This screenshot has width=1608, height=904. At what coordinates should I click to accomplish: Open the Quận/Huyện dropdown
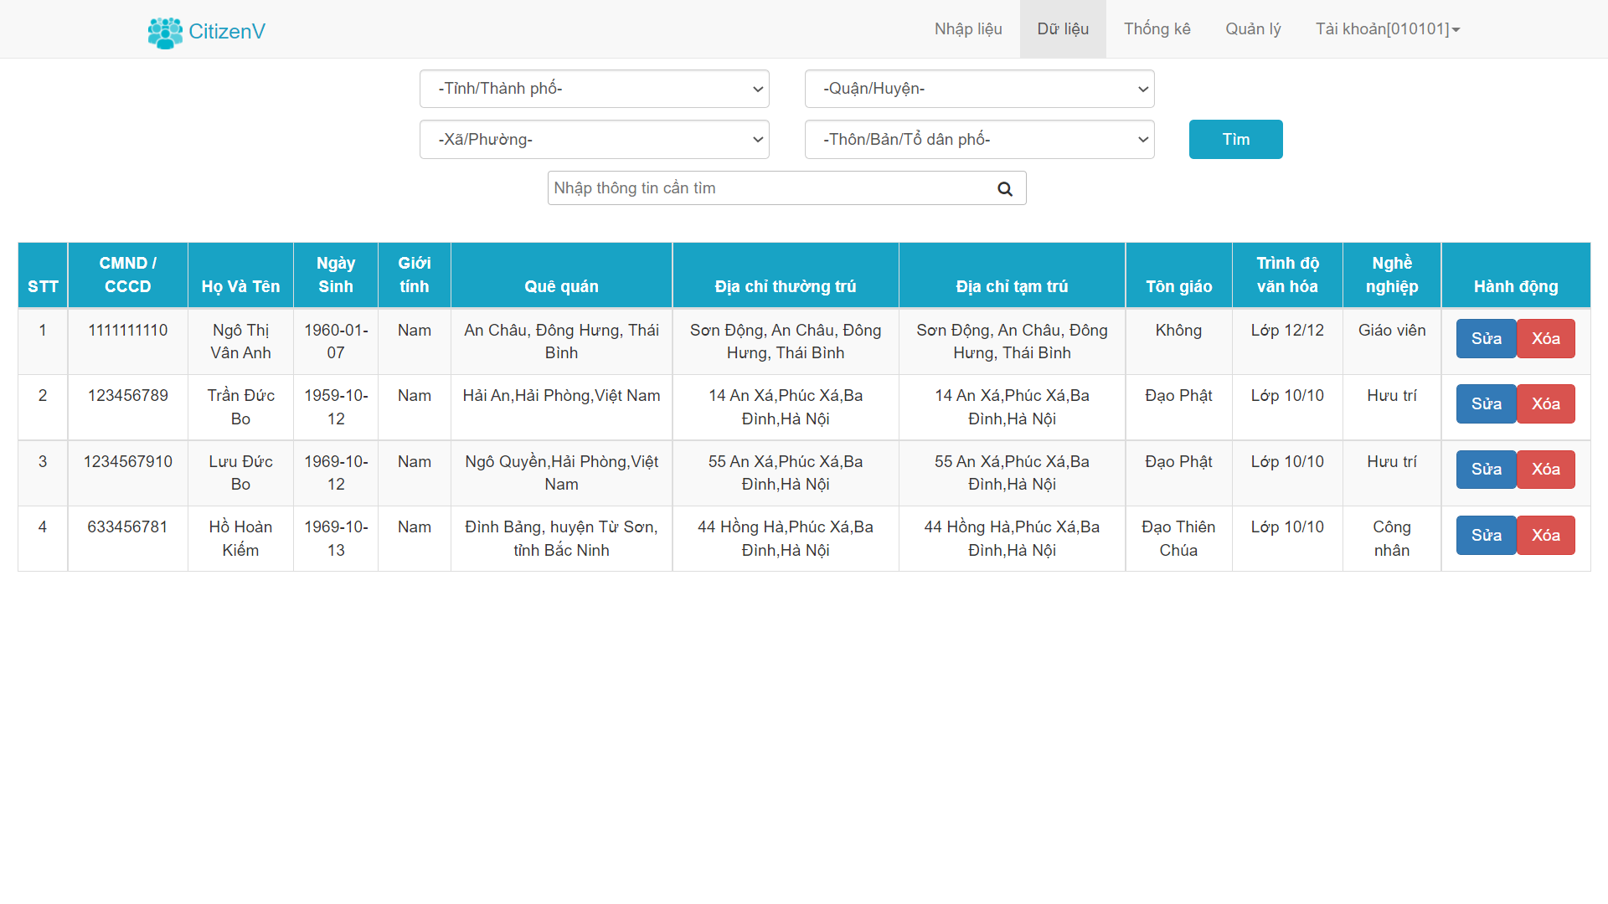pos(979,89)
